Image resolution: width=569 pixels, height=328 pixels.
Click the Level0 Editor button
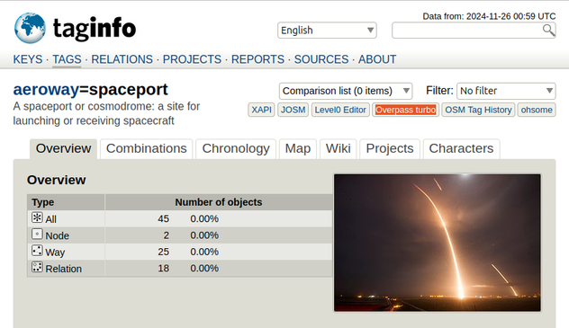click(340, 110)
